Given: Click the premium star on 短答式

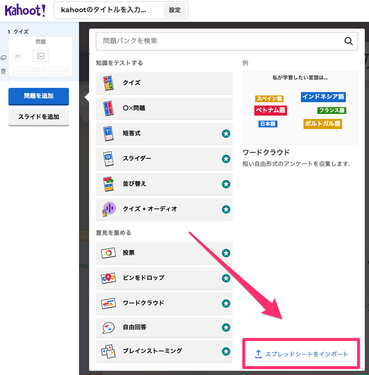Looking at the screenshot, I should point(226,134).
